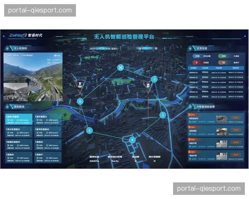This screenshot has width=249, height=199.
Task: Click the Zwinsoft 智易时代 logo
Action: click(x=26, y=35)
